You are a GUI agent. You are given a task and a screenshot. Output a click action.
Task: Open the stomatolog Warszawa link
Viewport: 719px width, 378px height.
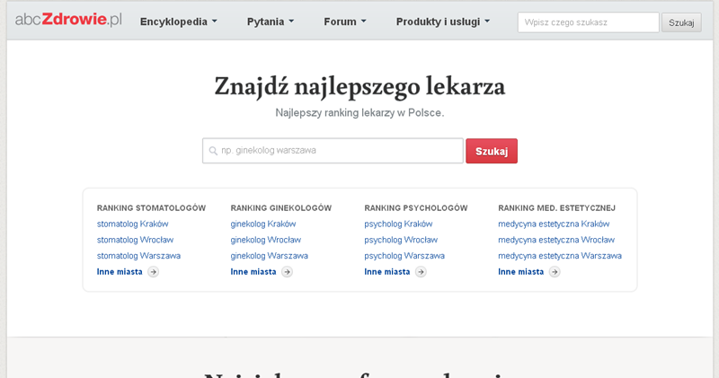click(x=138, y=256)
